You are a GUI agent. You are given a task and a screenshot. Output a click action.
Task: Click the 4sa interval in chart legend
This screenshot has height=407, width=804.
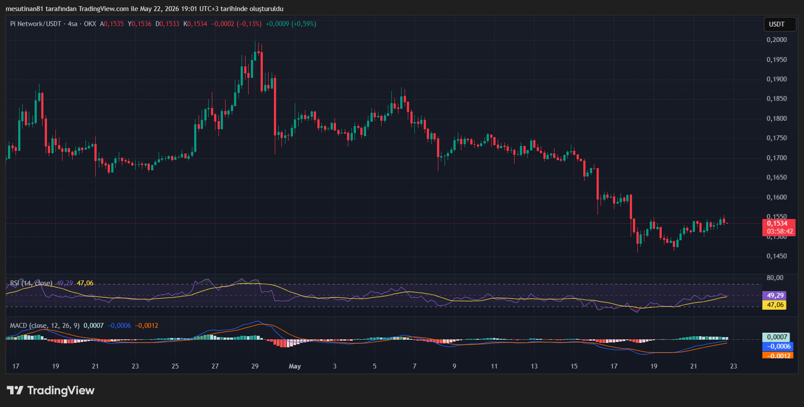pyautogui.click(x=72, y=24)
